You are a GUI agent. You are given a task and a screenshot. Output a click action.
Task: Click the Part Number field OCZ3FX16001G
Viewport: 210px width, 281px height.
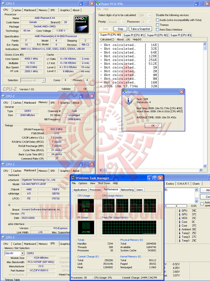tap(41, 271)
